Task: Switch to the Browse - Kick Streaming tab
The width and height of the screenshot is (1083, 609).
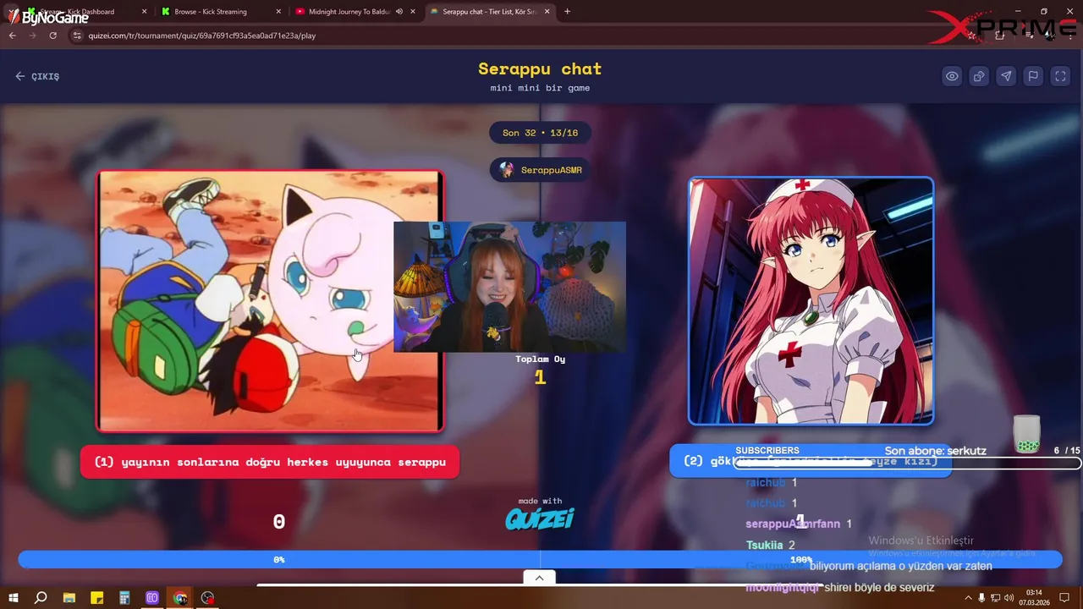Action: pos(211,12)
